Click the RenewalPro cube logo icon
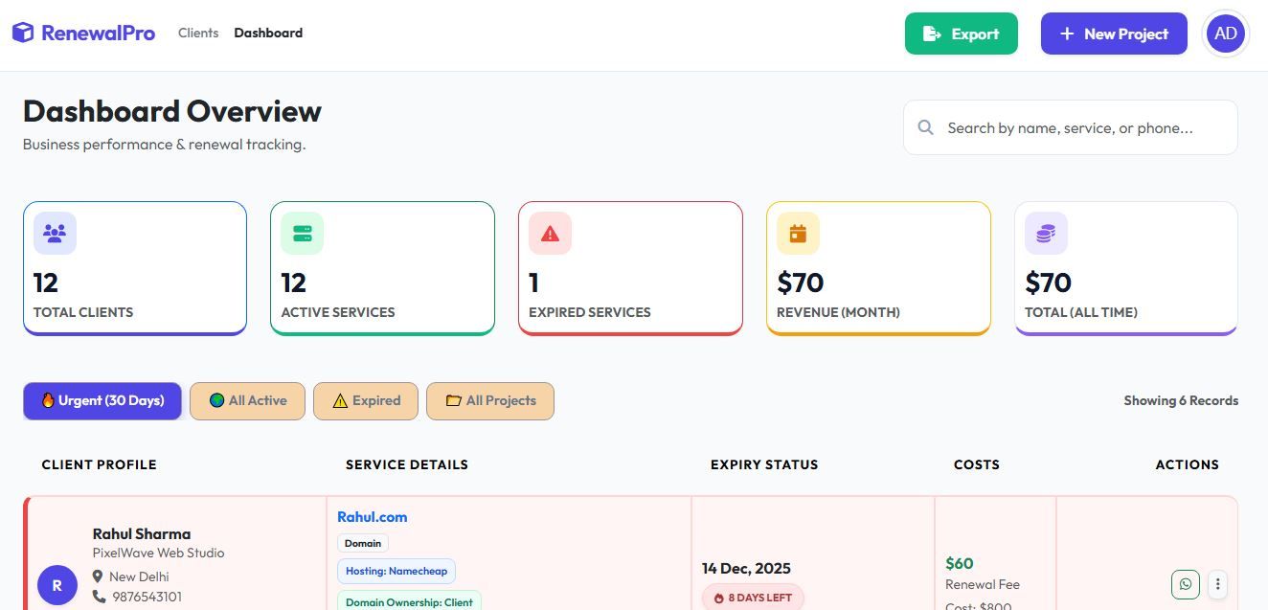The width and height of the screenshot is (1268, 610). tap(23, 33)
